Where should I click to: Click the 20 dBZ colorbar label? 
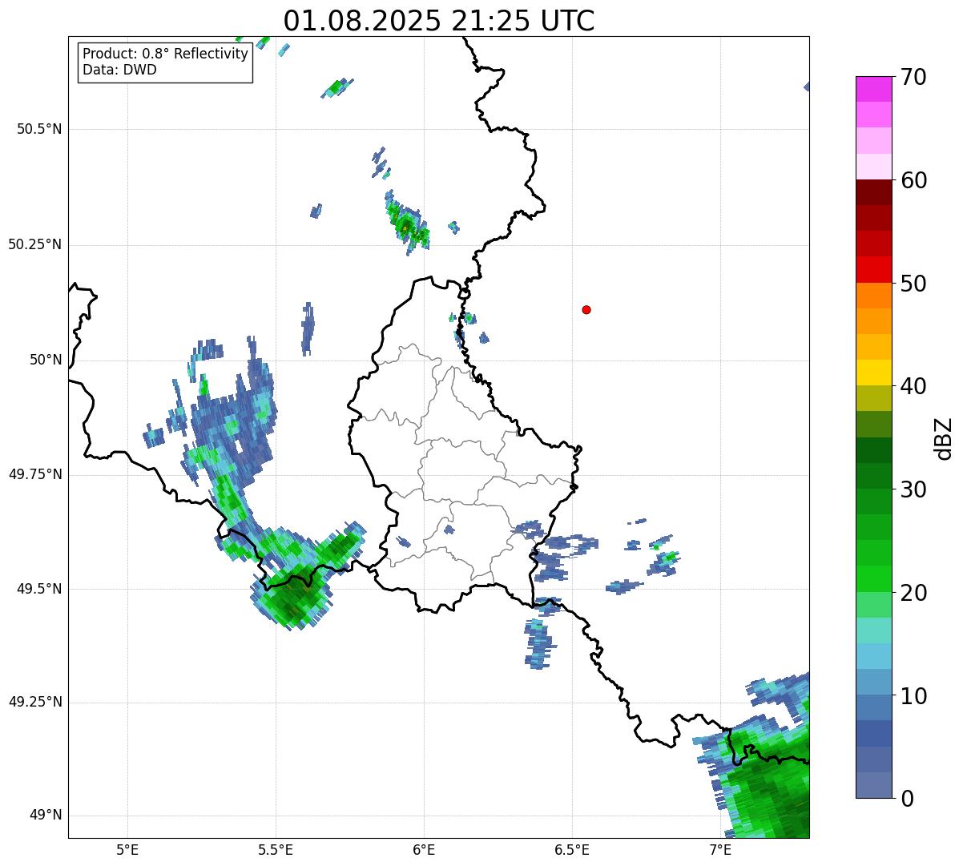point(913,593)
